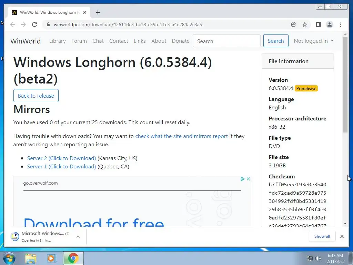Click the blue Search button
Image resolution: width=353 pixels, height=265 pixels.
click(276, 41)
